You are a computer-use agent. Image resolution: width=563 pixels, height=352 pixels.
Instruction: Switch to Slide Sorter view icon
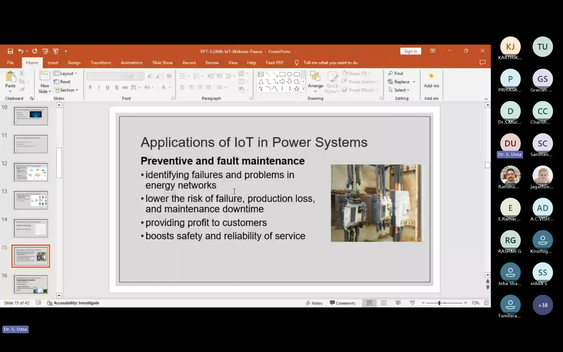coord(384,303)
